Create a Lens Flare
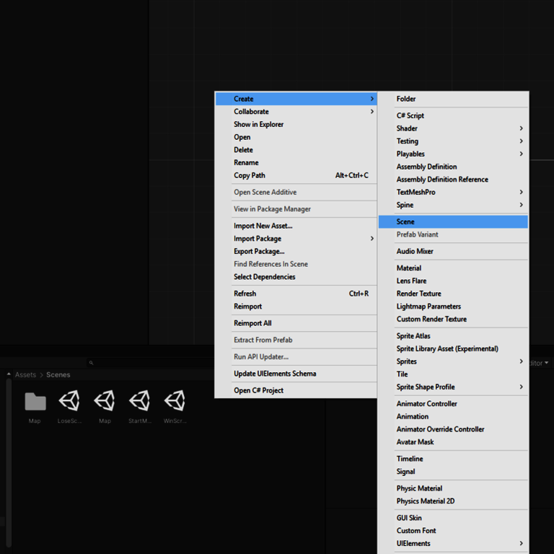Image resolution: width=554 pixels, height=554 pixels. (x=453, y=281)
